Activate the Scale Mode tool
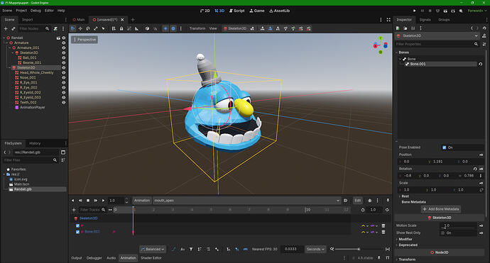The image size is (490, 263). pyautogui.click(x=96, y=28)
